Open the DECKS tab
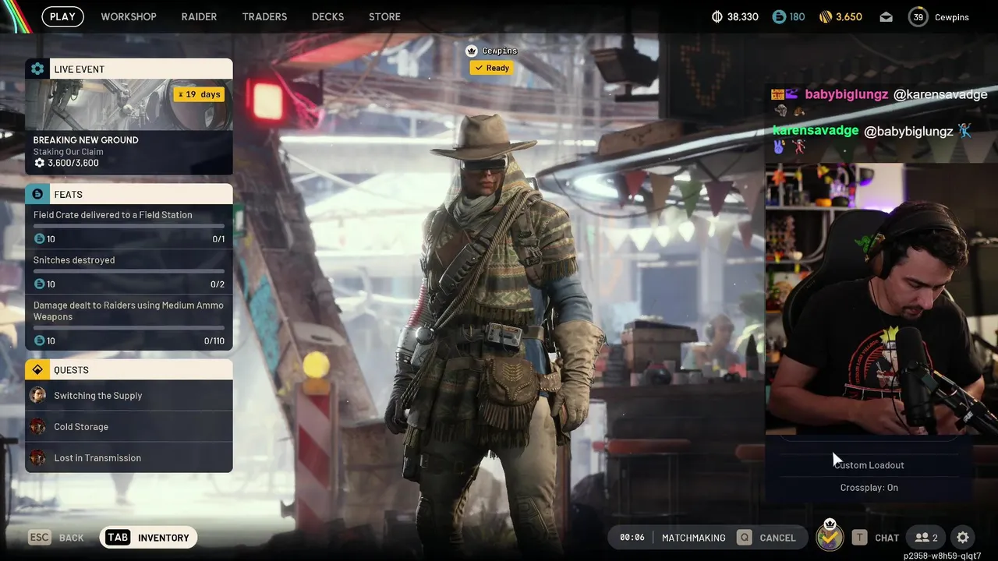Viewport: 998px width, 561px height. coord(327,16)
